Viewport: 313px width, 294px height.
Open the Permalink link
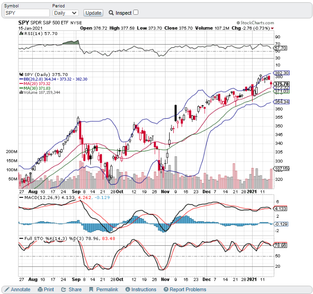coord(107,289)
